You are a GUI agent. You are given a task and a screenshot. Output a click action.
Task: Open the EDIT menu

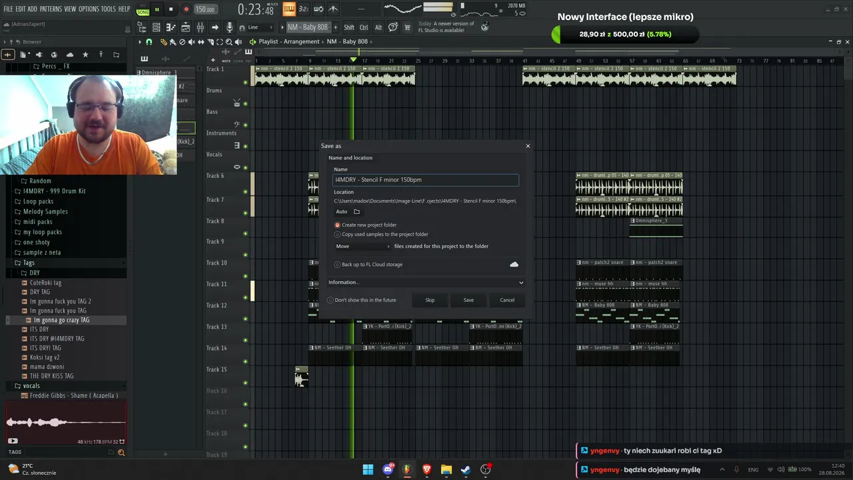click(x=21, y=9)
